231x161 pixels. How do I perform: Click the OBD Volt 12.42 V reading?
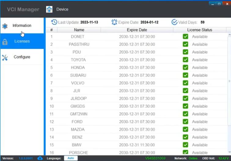point(223,158)
